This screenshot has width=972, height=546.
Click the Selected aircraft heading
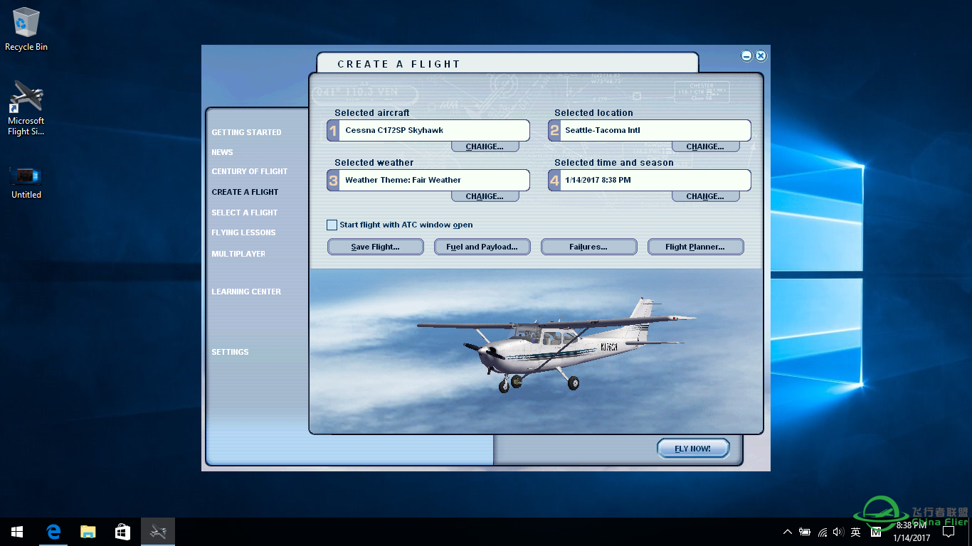tap(372, 113)
